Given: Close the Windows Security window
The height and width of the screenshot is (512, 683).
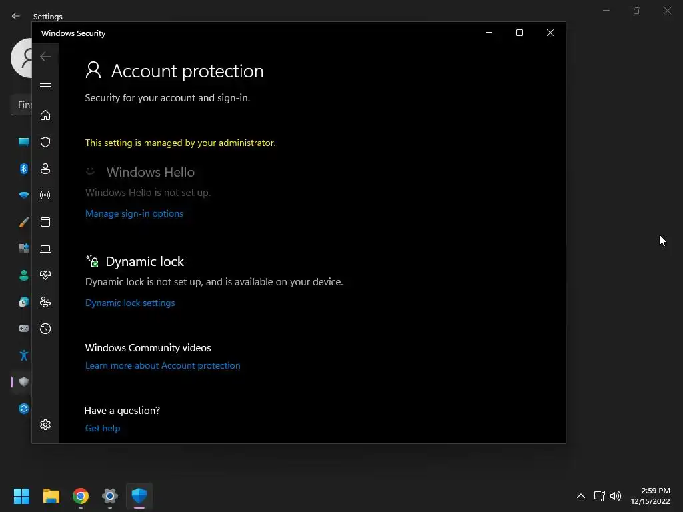Looking at the screenshot, I should (550, 33).
